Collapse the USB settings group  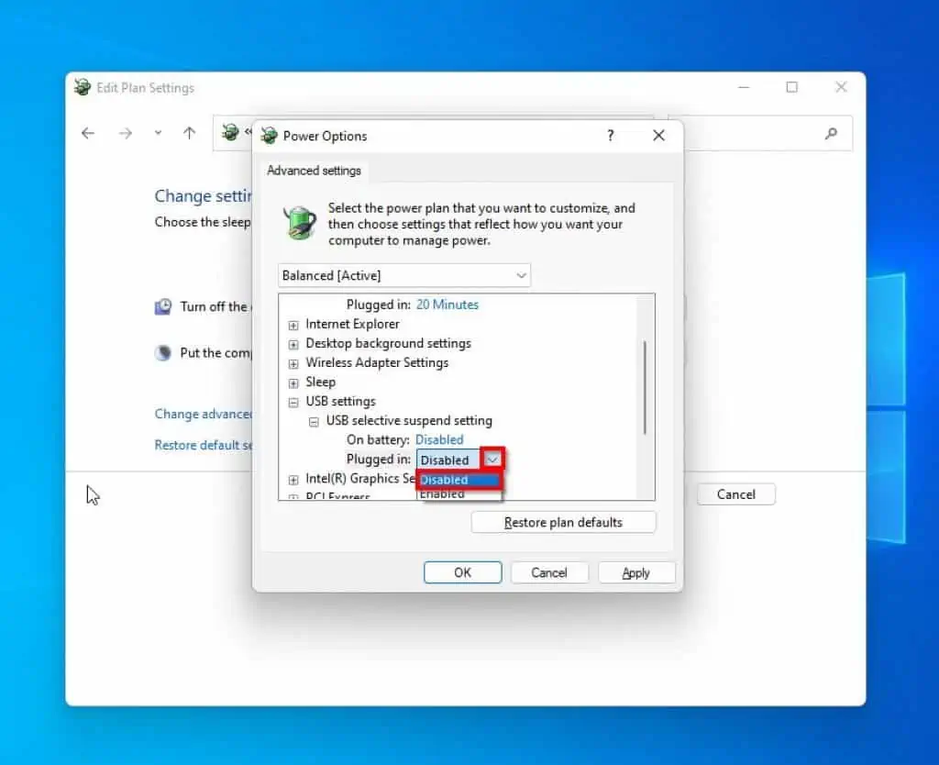pos(292,401)
